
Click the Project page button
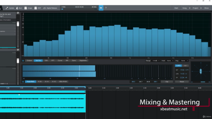[195, 8]
